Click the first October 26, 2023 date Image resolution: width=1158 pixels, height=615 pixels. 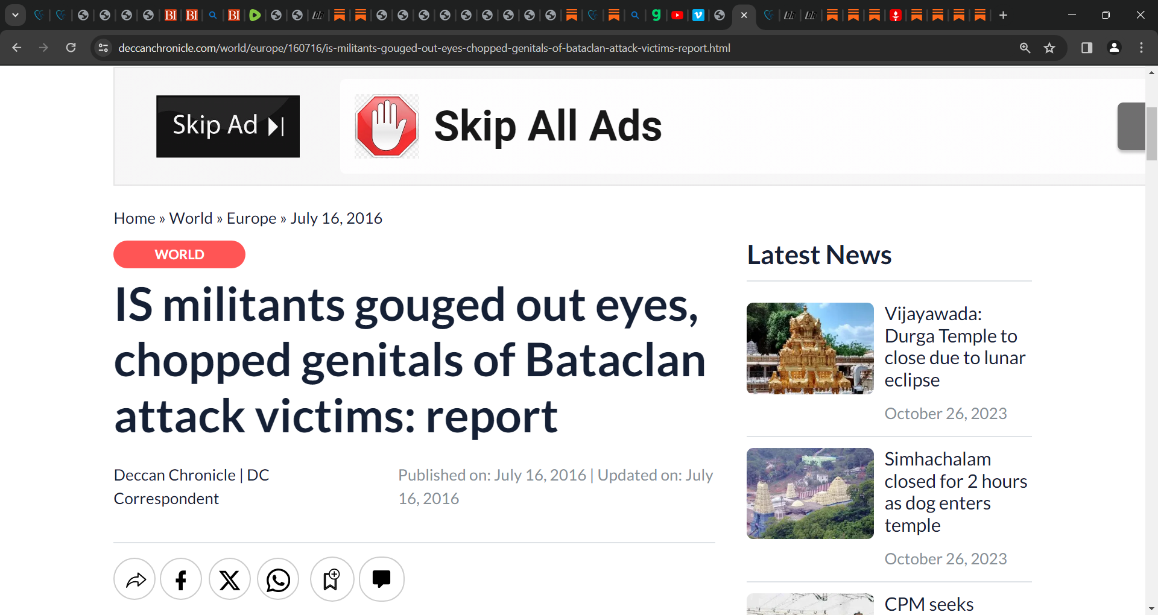point(946,414)
